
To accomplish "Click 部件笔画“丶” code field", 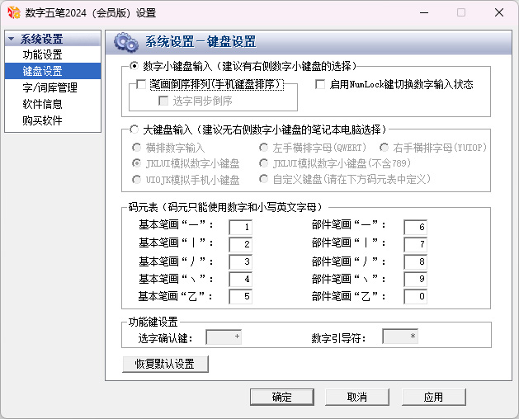I will (x=415, y=279).
